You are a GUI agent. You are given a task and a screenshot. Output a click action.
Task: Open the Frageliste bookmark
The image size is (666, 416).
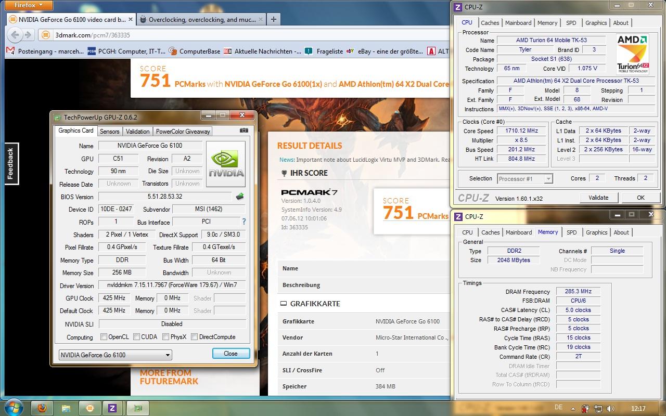click(x=324, y=51)
